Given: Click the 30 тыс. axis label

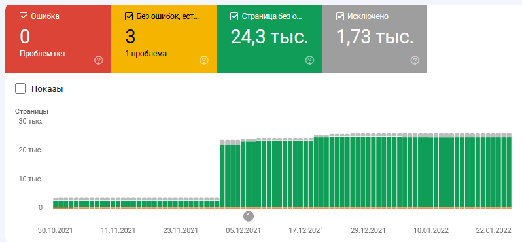Looking at the screenshot, I should 30,121.
